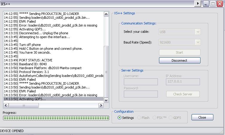Open the cable selection dropdown

coord(198,32)
